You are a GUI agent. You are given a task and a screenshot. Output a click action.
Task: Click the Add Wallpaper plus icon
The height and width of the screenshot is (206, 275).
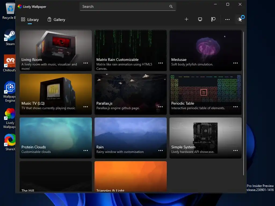click(186, 19)
